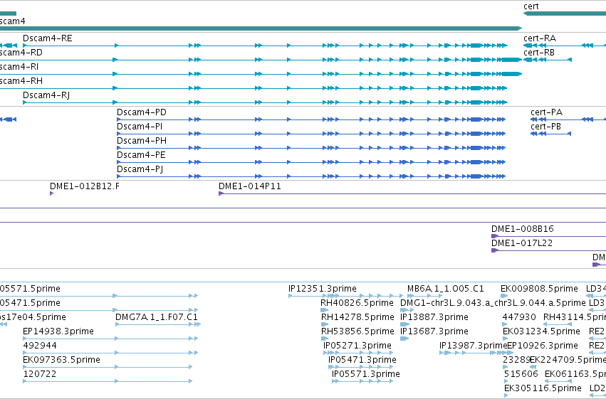606x399 pixels.
Task: Select the DME1-008B16 clone
Action: (x=548, y=236)
